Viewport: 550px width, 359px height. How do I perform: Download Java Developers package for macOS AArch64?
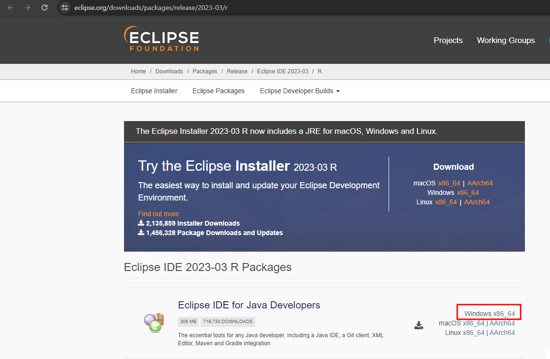click(x=502, y=323)
